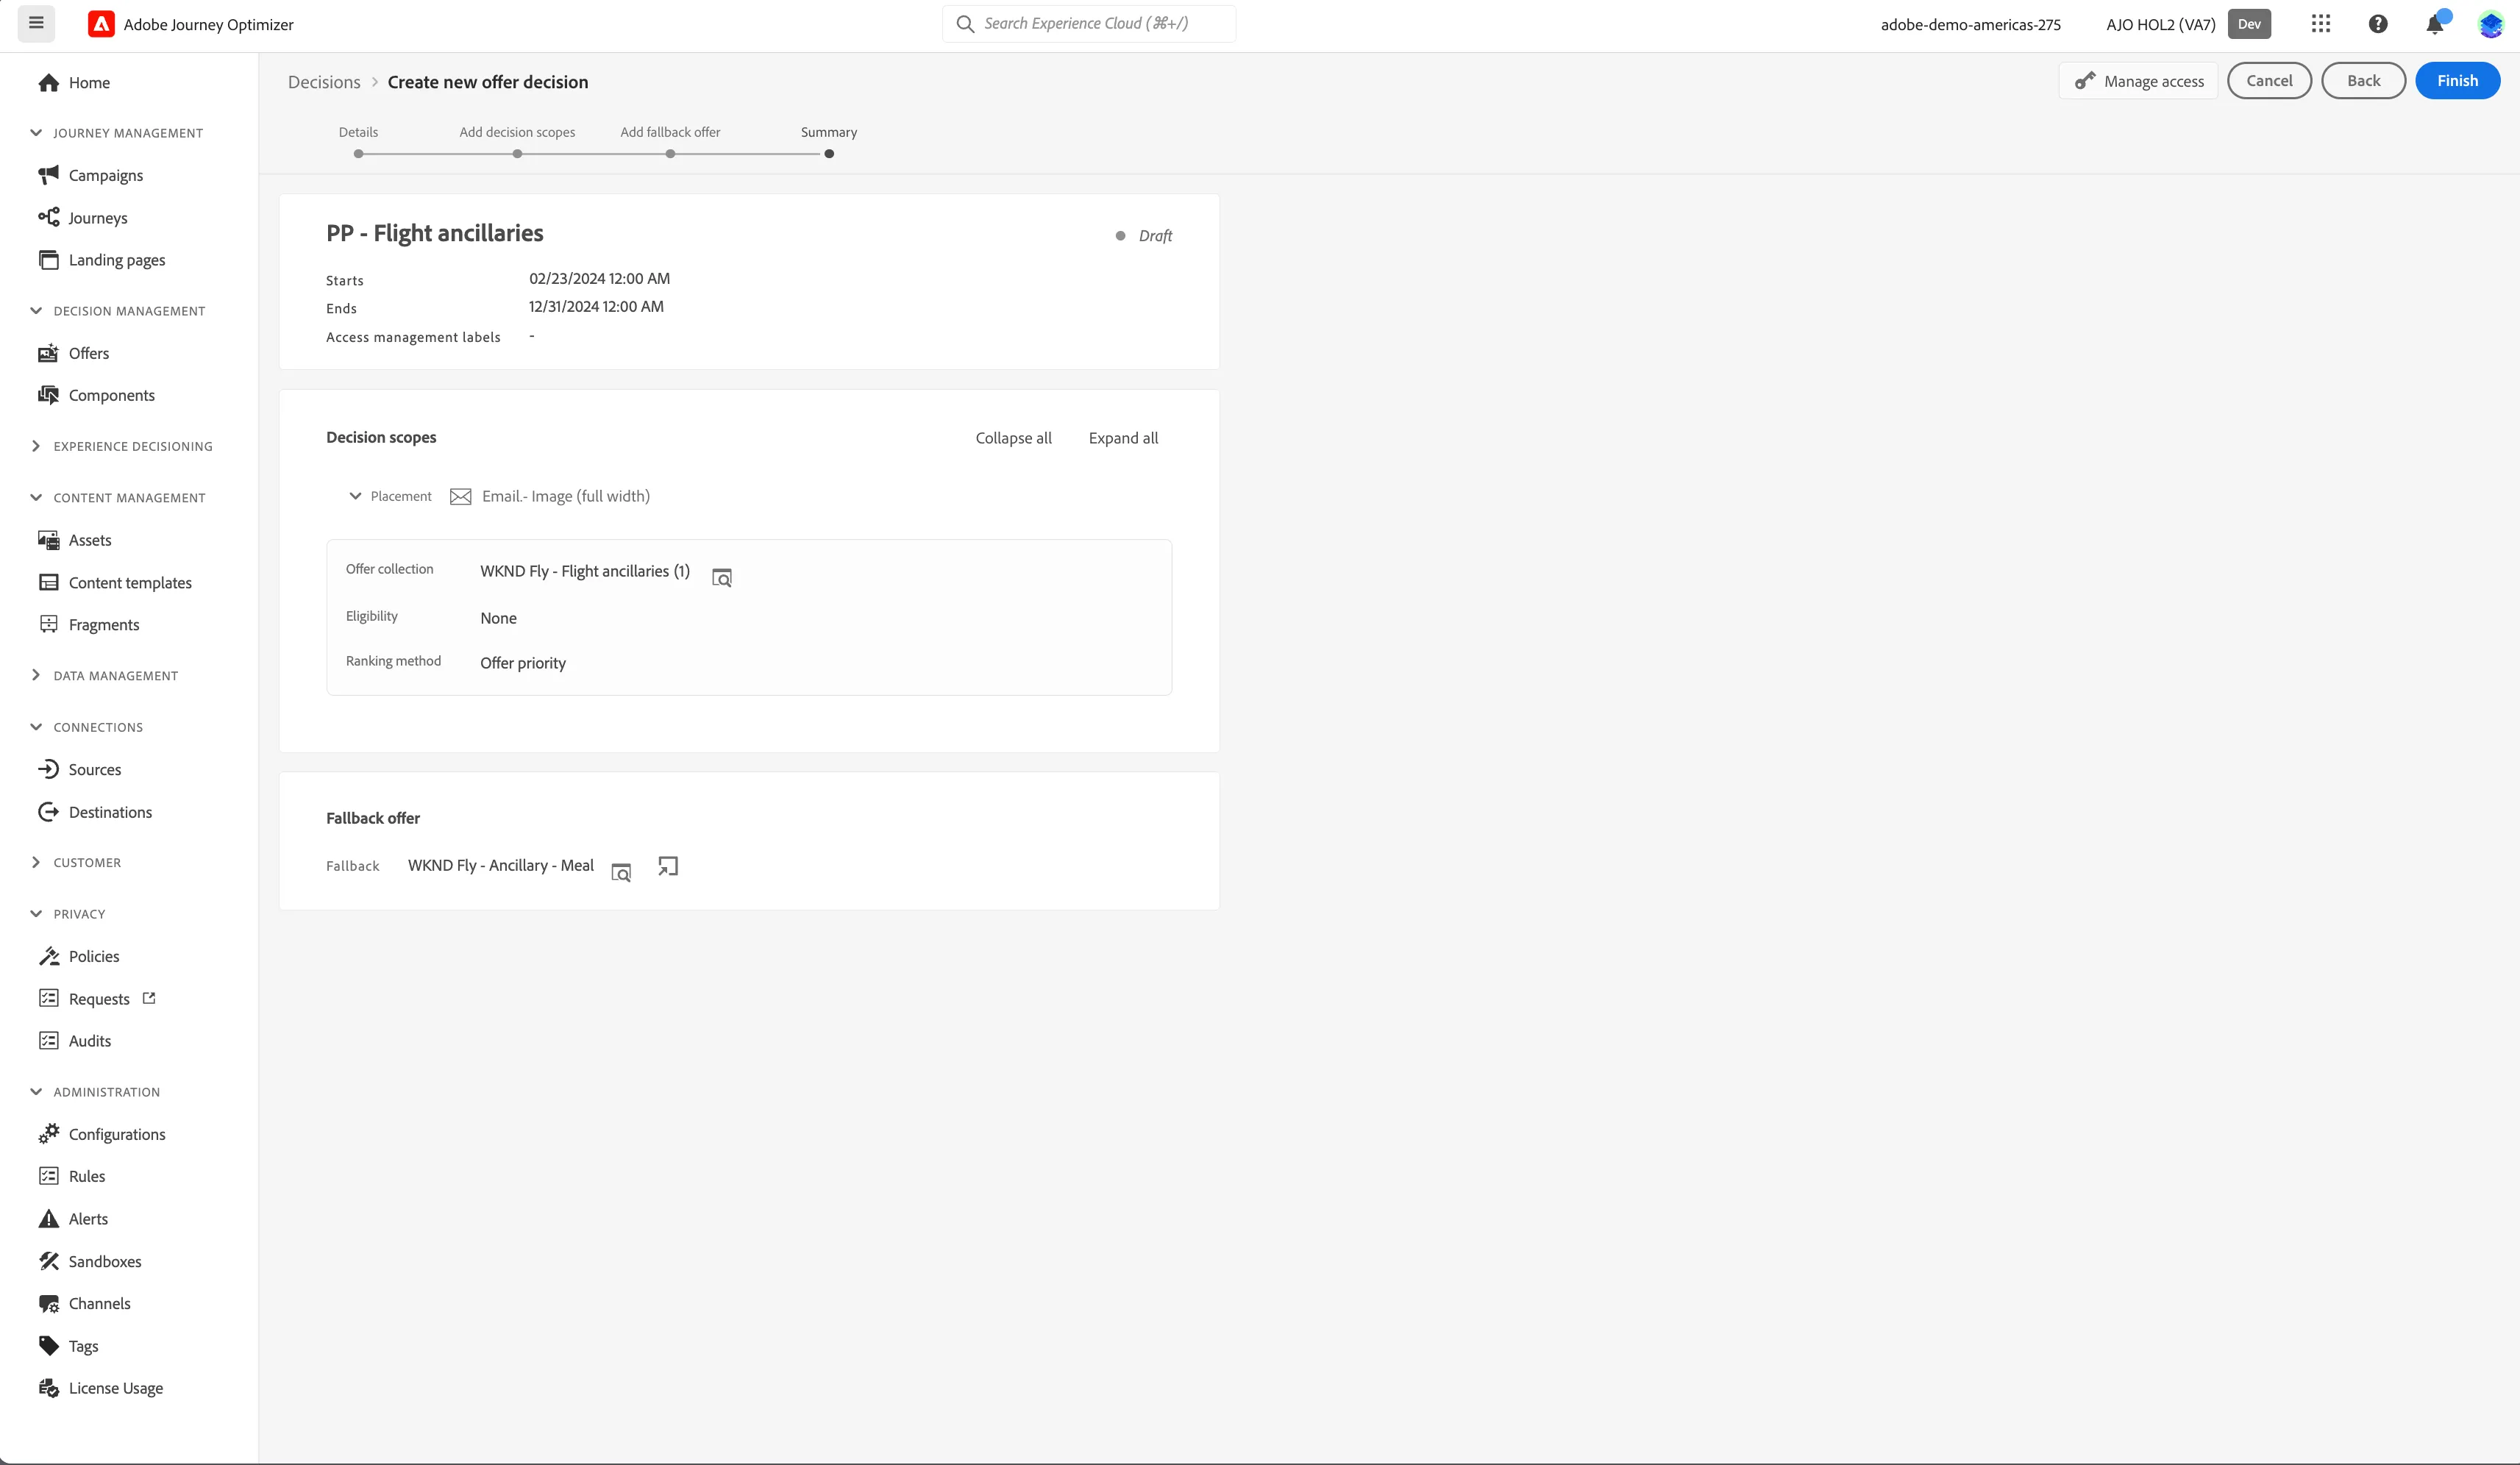Open the user profile avatar
The height and width of the screenshot is (1465, 2520).
[2490, 24]
